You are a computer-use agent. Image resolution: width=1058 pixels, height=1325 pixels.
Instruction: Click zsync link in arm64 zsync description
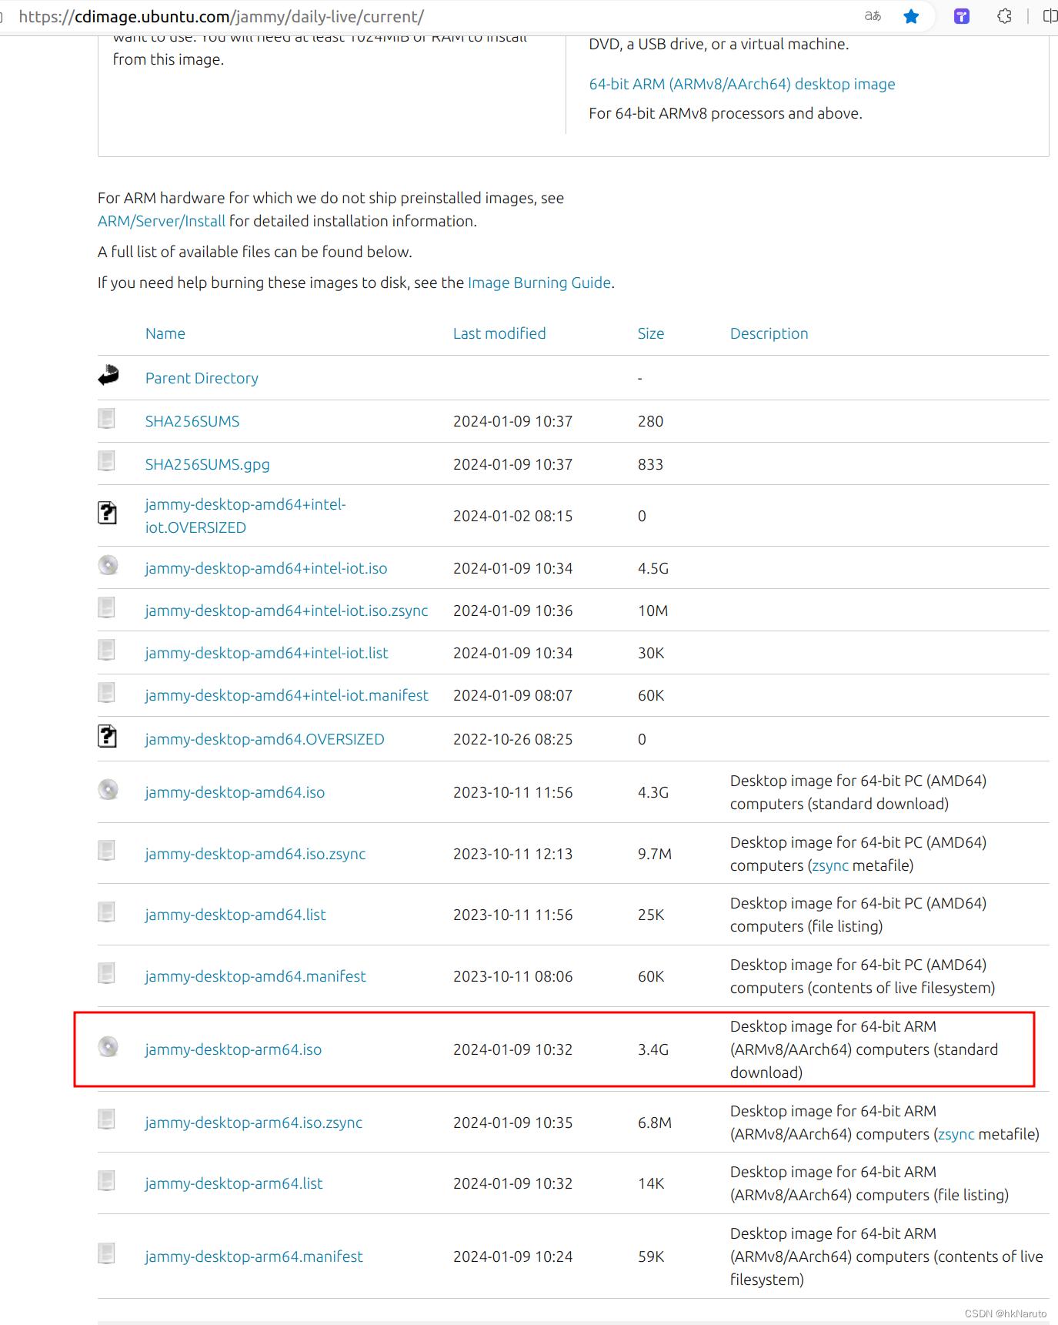[x=956, y=1134]
